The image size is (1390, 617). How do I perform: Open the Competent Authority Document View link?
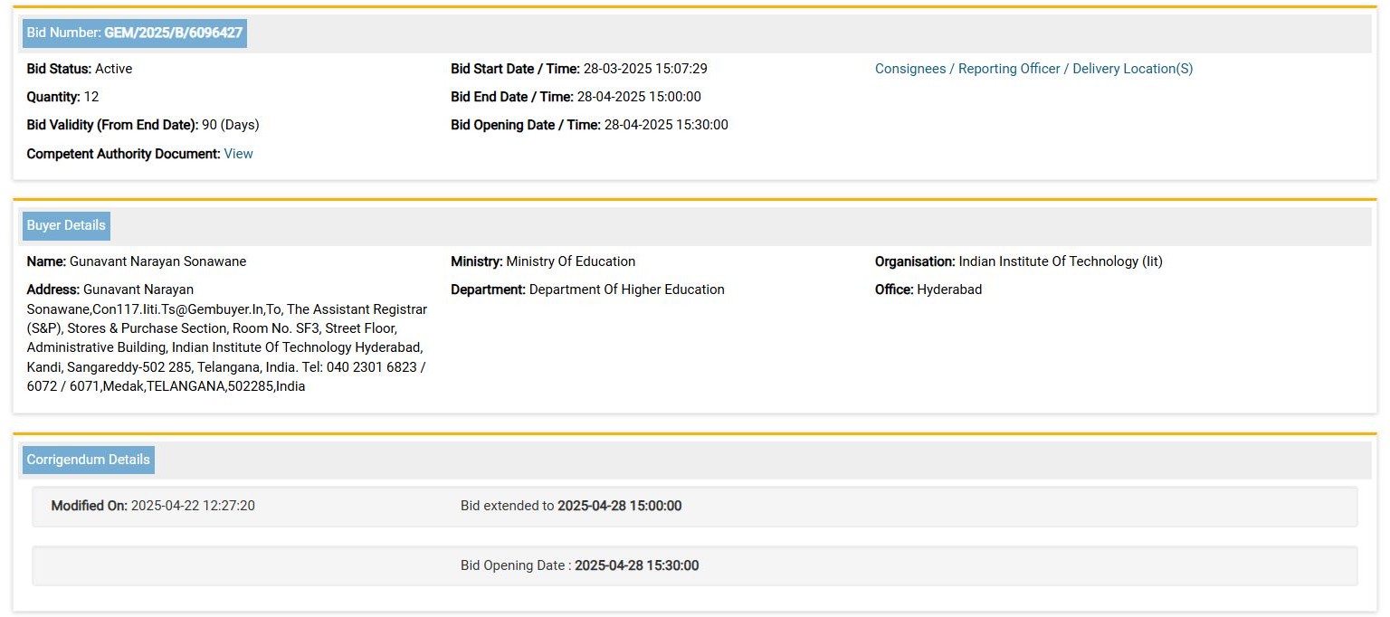click(x=238, y=154)
